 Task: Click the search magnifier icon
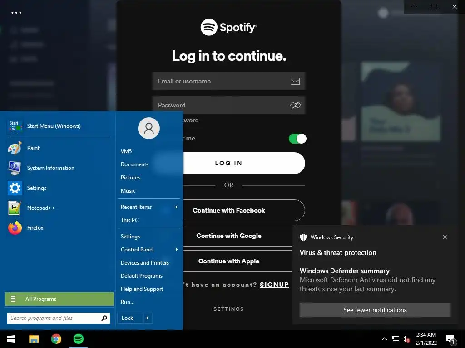tap(104, 318)
